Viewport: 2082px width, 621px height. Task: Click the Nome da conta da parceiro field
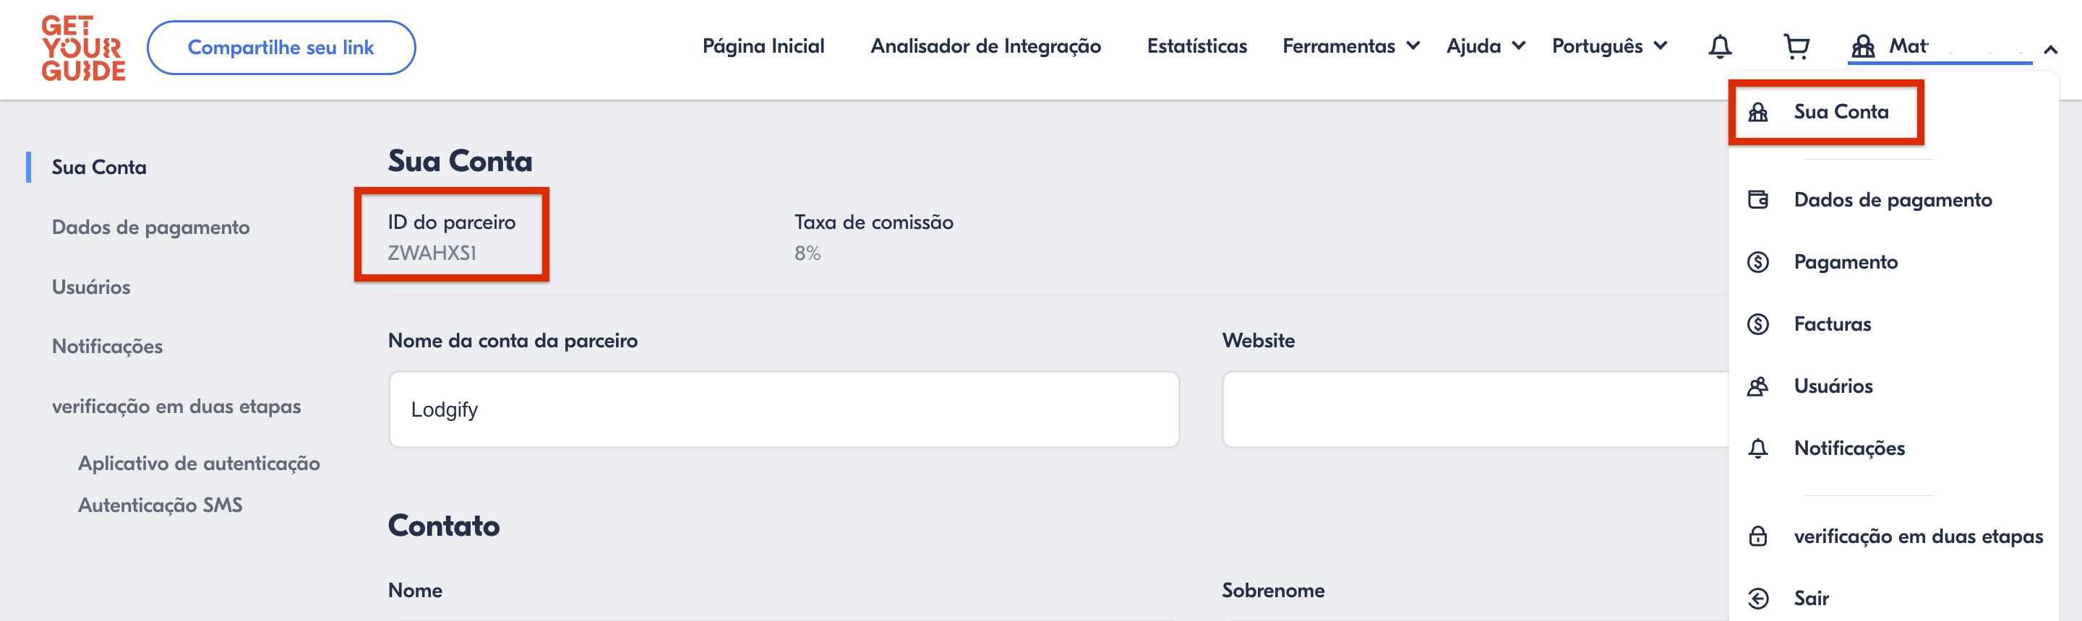tap(783, 409)
